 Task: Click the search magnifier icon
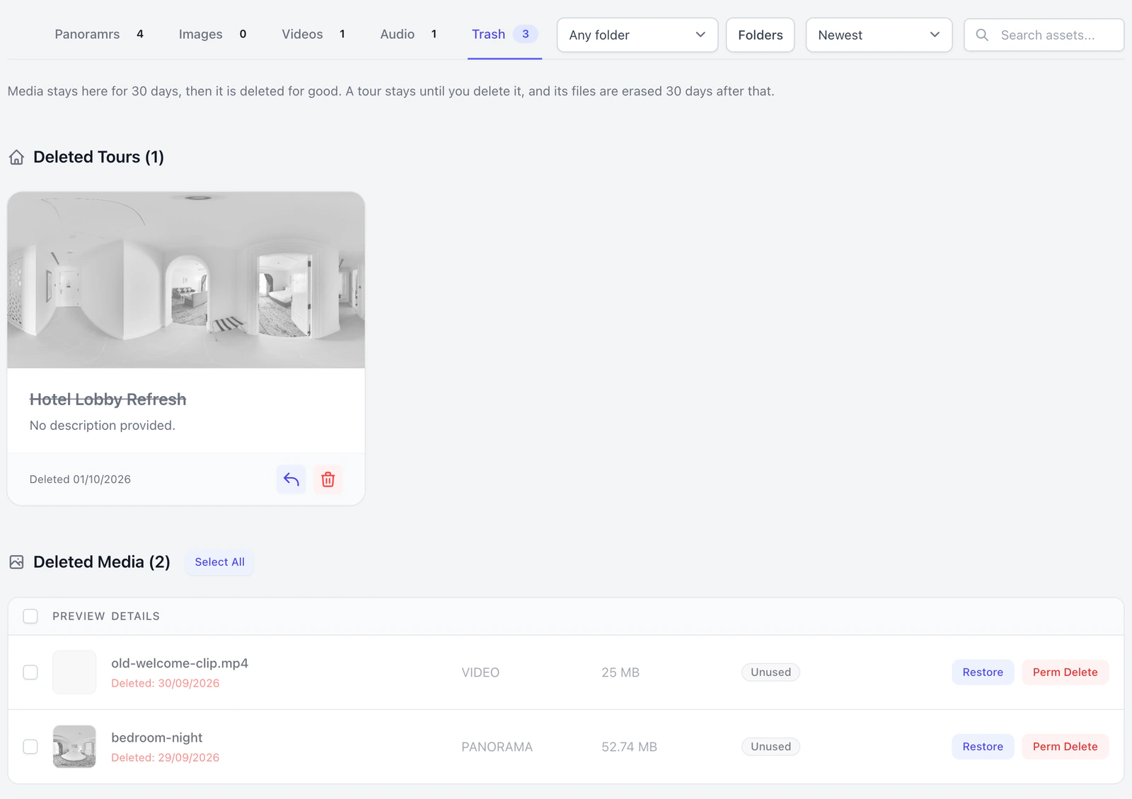(x=982, y=35)
